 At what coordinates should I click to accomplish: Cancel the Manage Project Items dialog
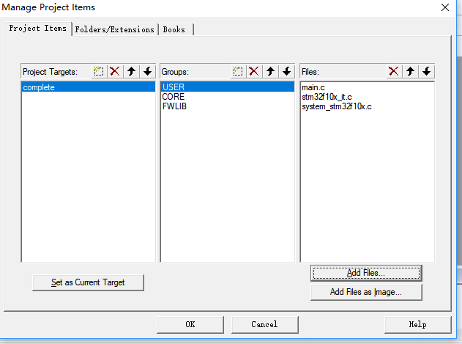(x=264, y=324)
